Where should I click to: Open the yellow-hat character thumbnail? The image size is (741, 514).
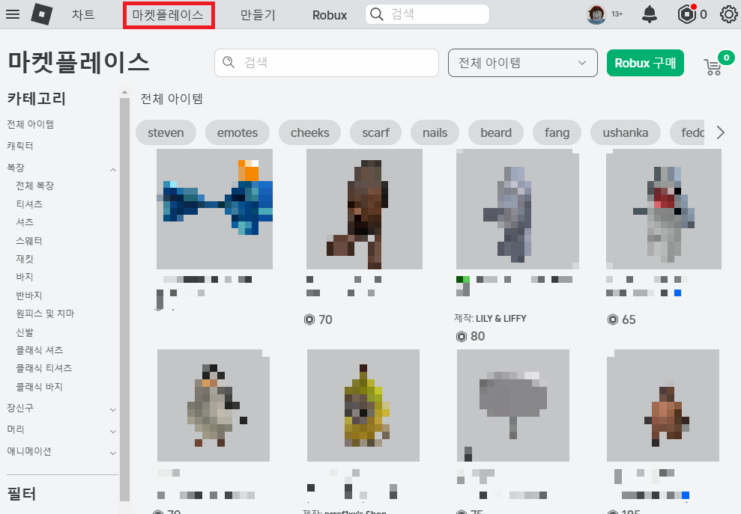coord(363,406)
